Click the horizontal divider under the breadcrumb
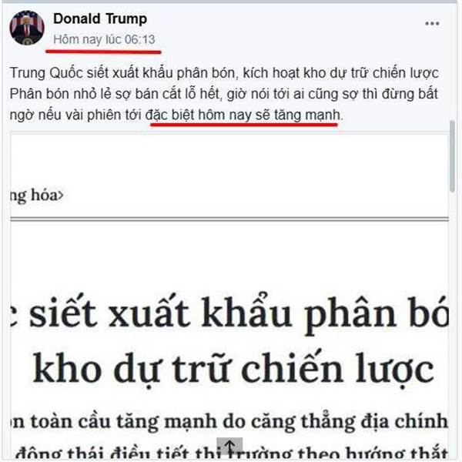This screenshot has height=462, width=462. 229,219
